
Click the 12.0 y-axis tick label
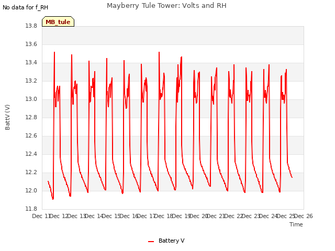click(x=31, y=190)
